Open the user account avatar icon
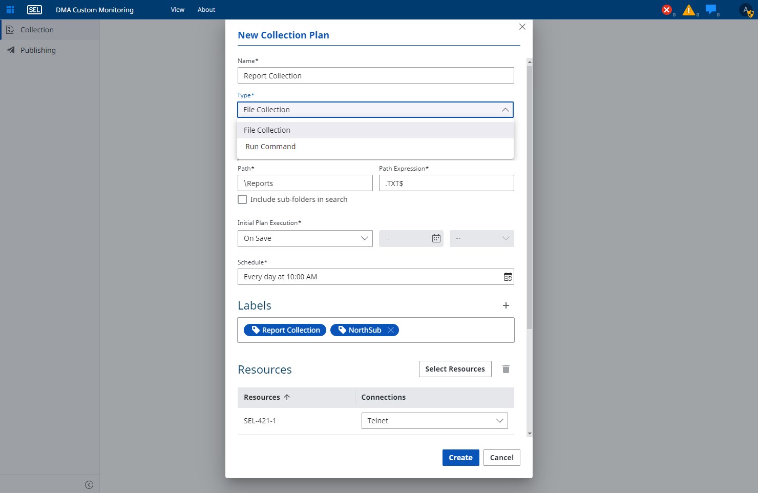 [746, 10]
